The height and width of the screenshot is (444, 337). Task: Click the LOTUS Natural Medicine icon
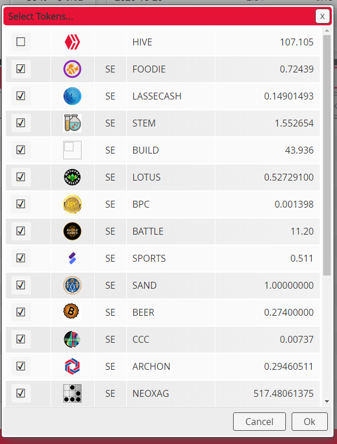click(72, 177)
